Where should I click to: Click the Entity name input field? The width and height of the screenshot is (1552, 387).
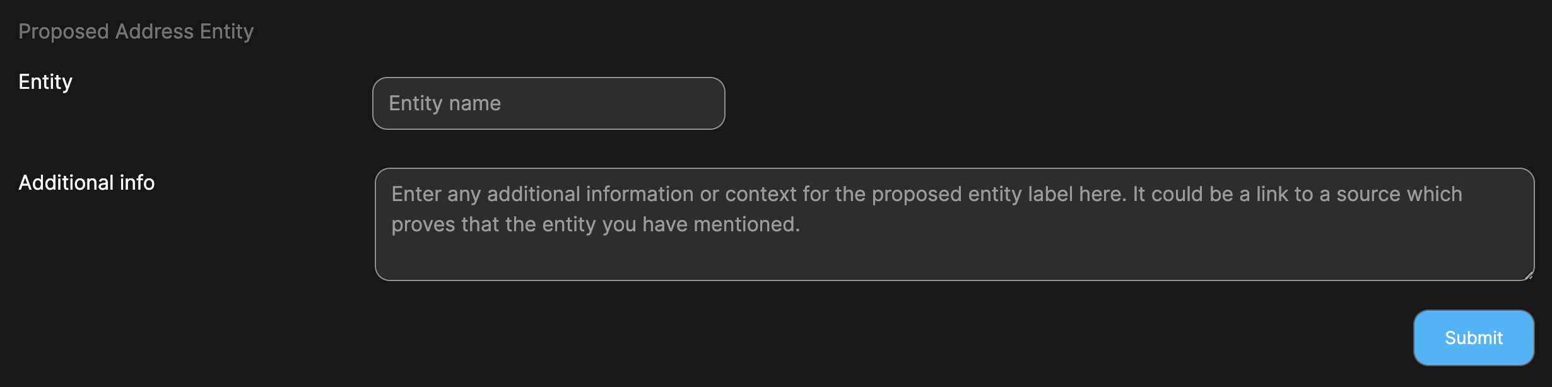[548, 103]
